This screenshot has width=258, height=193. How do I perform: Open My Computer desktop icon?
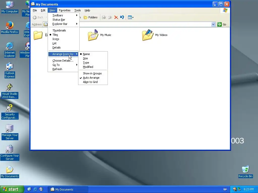(10, 7)
